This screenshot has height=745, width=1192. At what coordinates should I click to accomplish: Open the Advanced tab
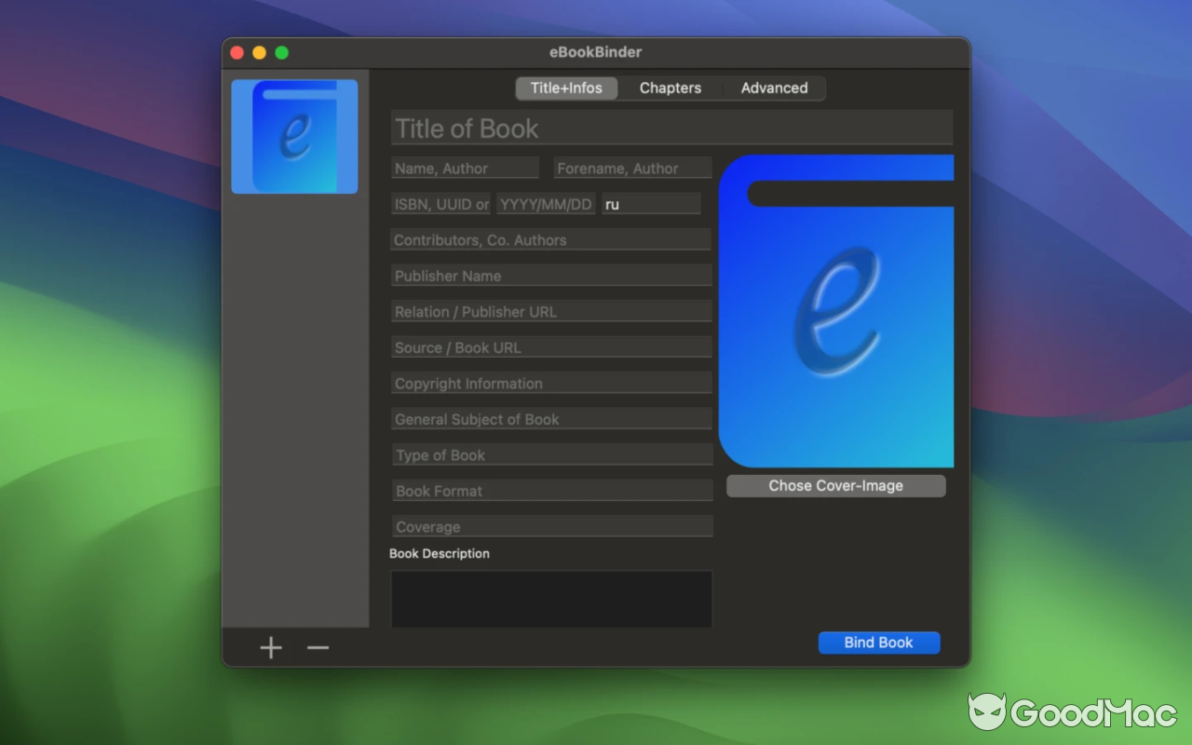[x=774, y=88]
